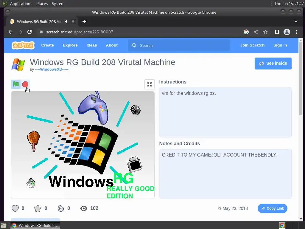Click the views count 102
This screenshot has height=229, width=305.
tap(94, 208)
